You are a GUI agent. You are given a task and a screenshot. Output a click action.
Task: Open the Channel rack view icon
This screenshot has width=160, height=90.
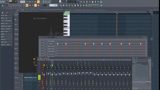pos(67,5)
